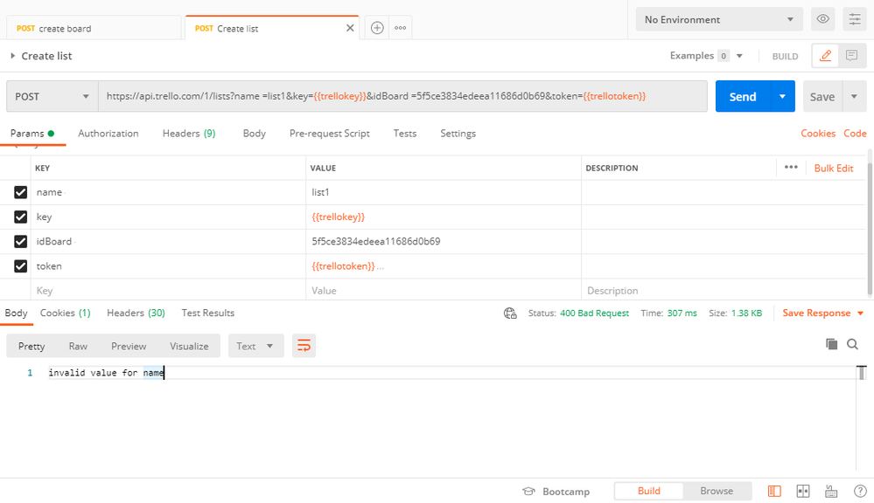Click the Send button
This screenshot has width=874, height=503.
click(x=743, y=96)
